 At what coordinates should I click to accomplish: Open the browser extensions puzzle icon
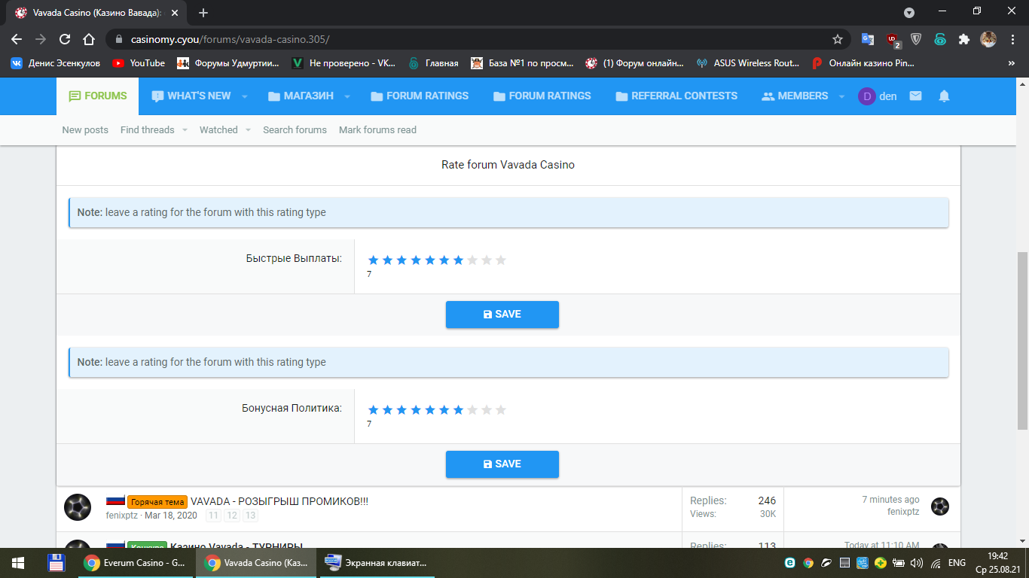pyautogui.click(x=963, y=39)
